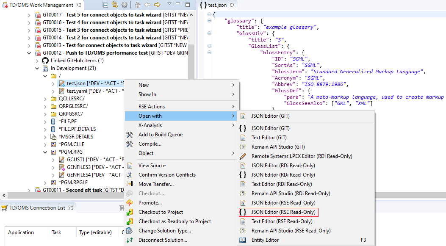The height and width of the screenshot is (246, 446).
Task: Click the Entity Editor book icon
Action: click(243, 240)
